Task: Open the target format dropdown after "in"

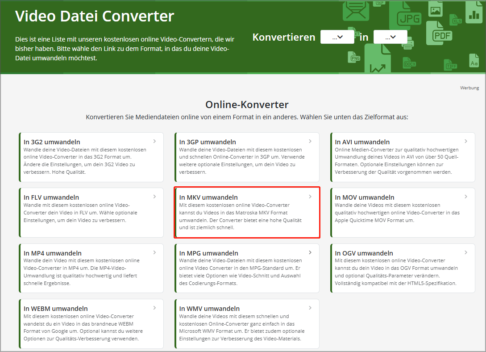Action: click(390, 37)
